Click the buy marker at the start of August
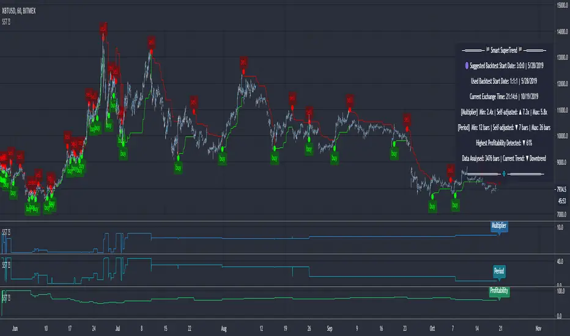The height and width of the screenshot is (336, 570). (x=222, y=159)
